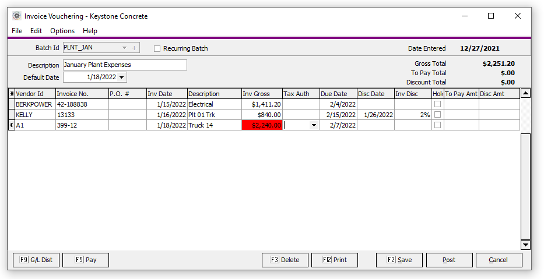The image size is (544, 279).
Task: Open the Batch Id dropdown
Action: 124,48
